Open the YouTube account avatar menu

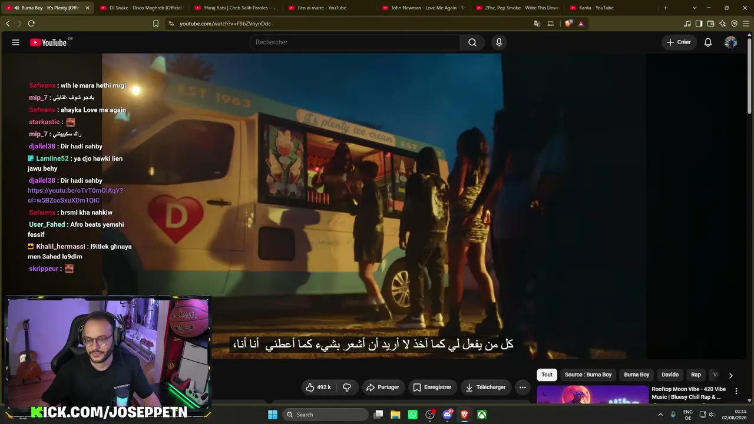pyautogui.click(x=730, y=42)
